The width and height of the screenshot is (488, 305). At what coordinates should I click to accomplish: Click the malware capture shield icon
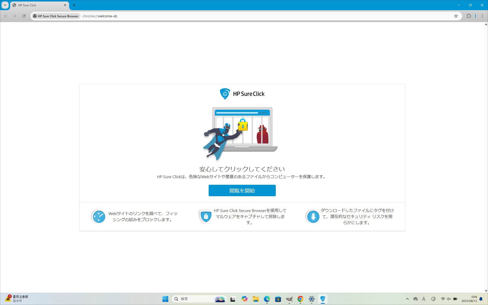pos(206,217)
